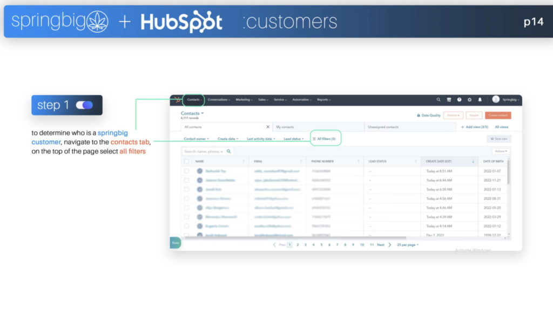This screenshot has width=553, height=309.
Task: Expand the Create date filter
Action: [228, 139]
